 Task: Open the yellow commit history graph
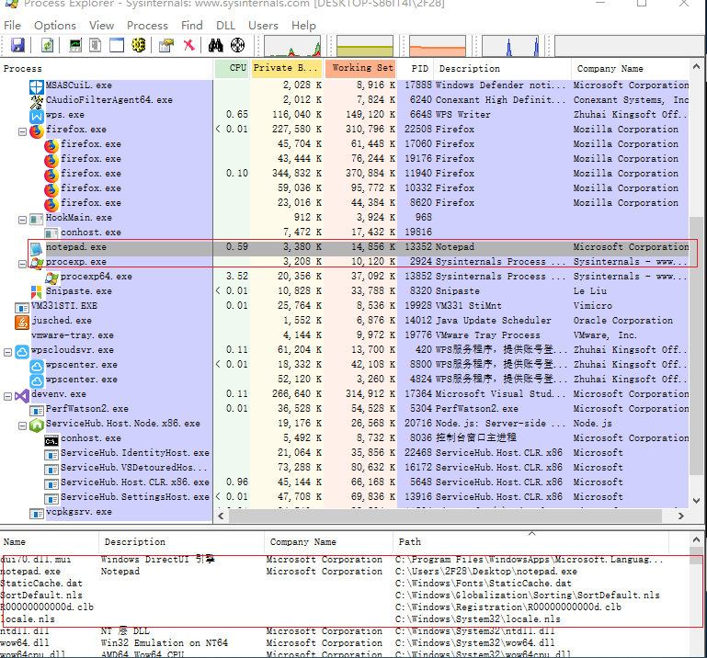point(365,46)
